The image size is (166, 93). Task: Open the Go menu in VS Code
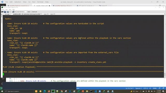(x=29, y=2)
